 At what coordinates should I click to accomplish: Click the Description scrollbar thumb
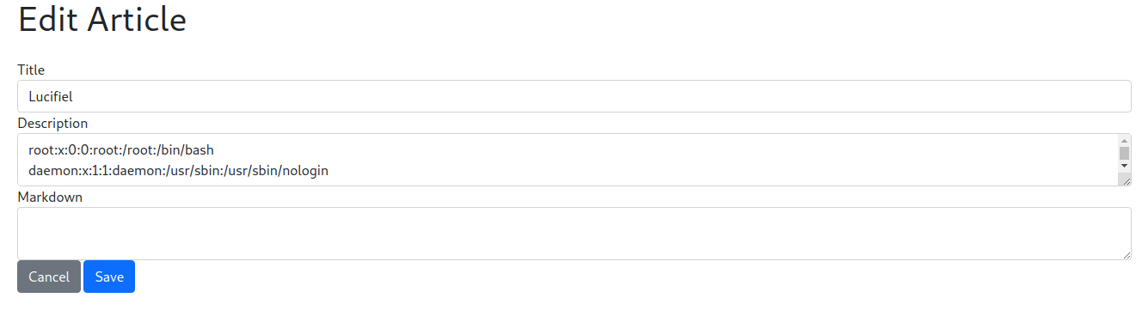[x=1124, y=153]
